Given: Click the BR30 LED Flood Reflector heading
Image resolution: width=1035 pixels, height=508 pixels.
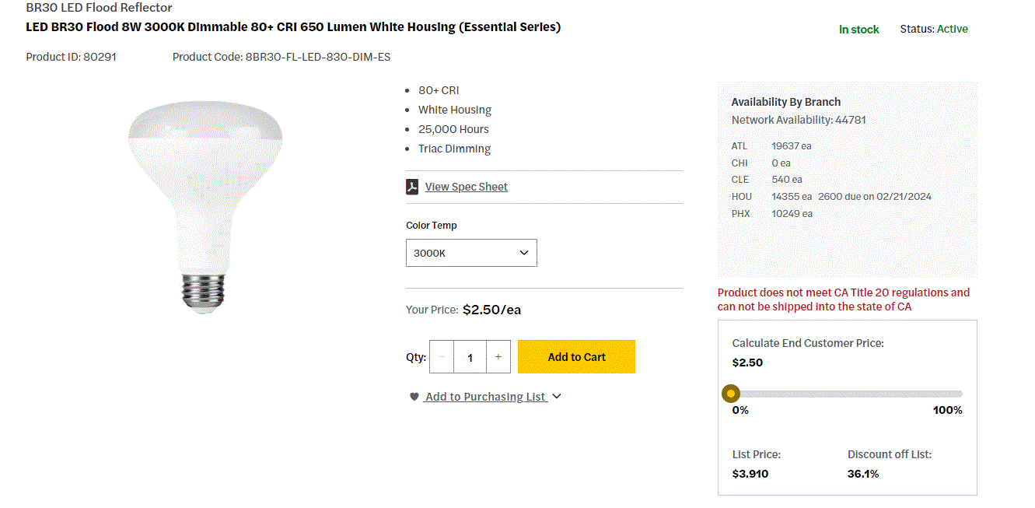Looking at the screenshot, I should (x=100, y=8).
